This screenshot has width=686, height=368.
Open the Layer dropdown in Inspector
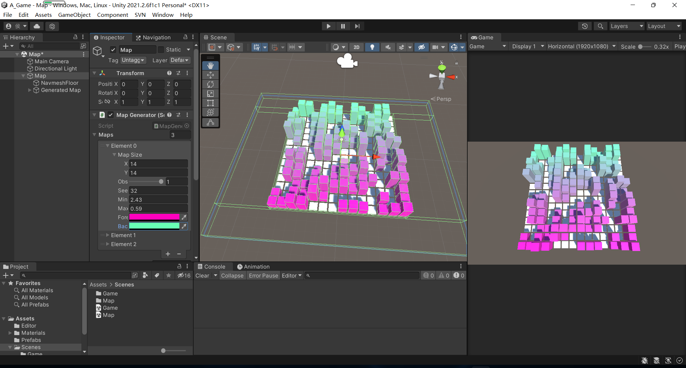[x=180, y=60]
